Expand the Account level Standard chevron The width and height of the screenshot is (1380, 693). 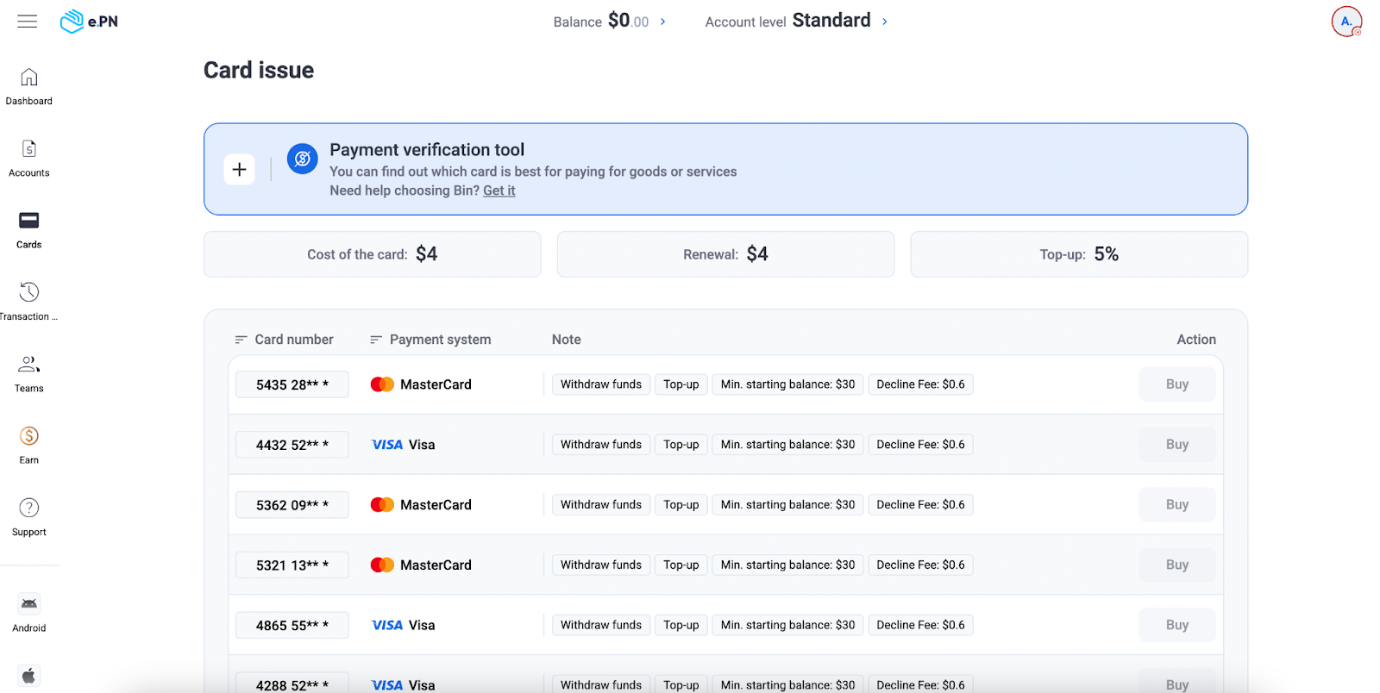[884, 22]
